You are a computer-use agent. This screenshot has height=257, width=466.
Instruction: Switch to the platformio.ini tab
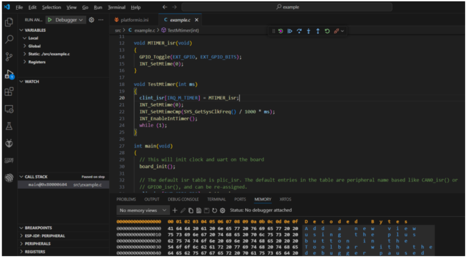click(134, 20)
